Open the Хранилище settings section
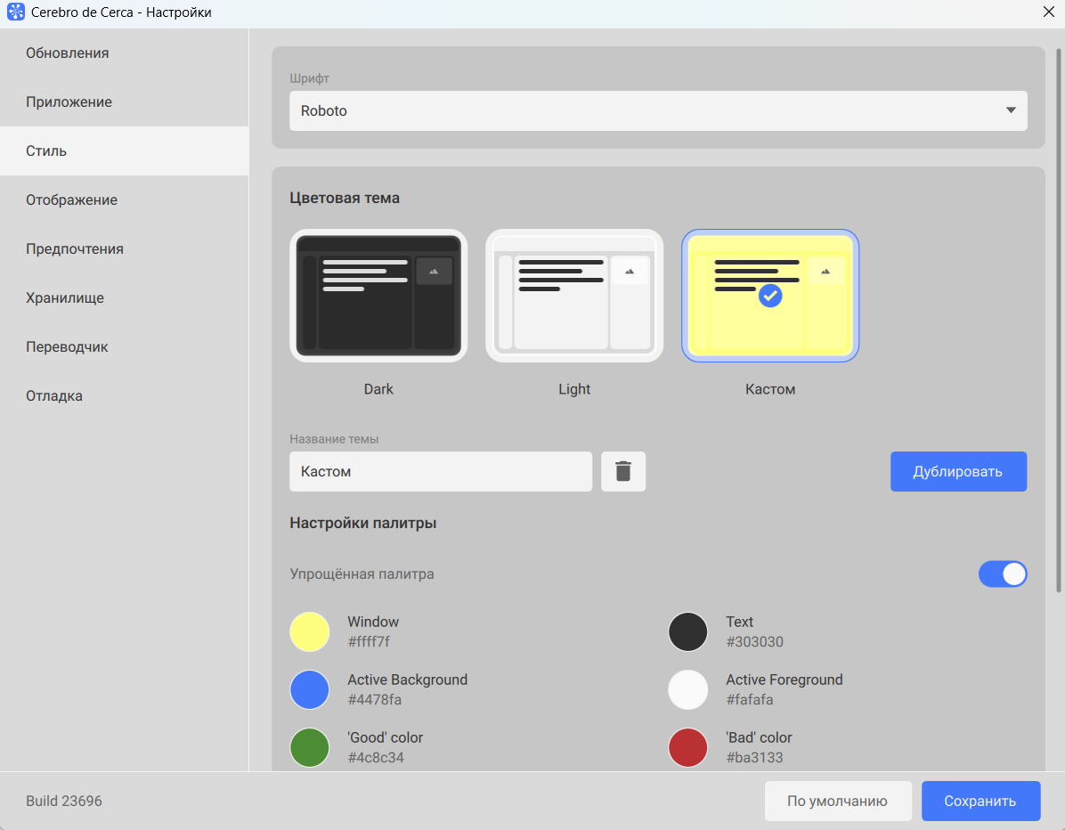The width and height of the screenshot is (1065, 830). (x=65, y=298)
